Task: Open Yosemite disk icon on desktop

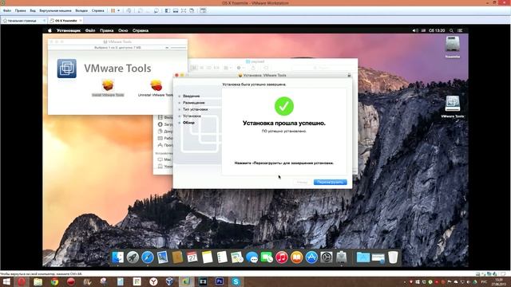Action: click(x=453, y=45)
